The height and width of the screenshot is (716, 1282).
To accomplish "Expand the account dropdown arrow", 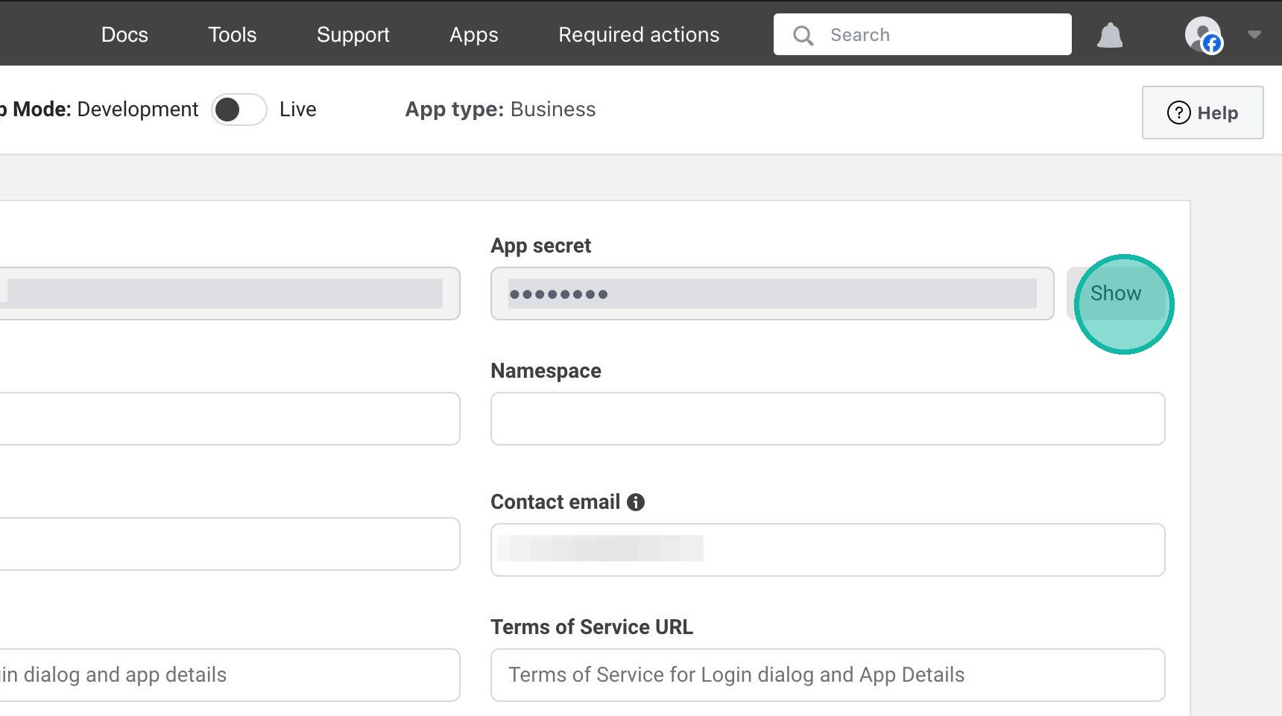I will 1254,34.
